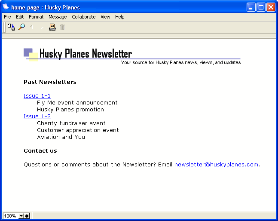Open the Issue 1-2 newsletter link
This screenshot has width=278, height=221.
(37, 117)
